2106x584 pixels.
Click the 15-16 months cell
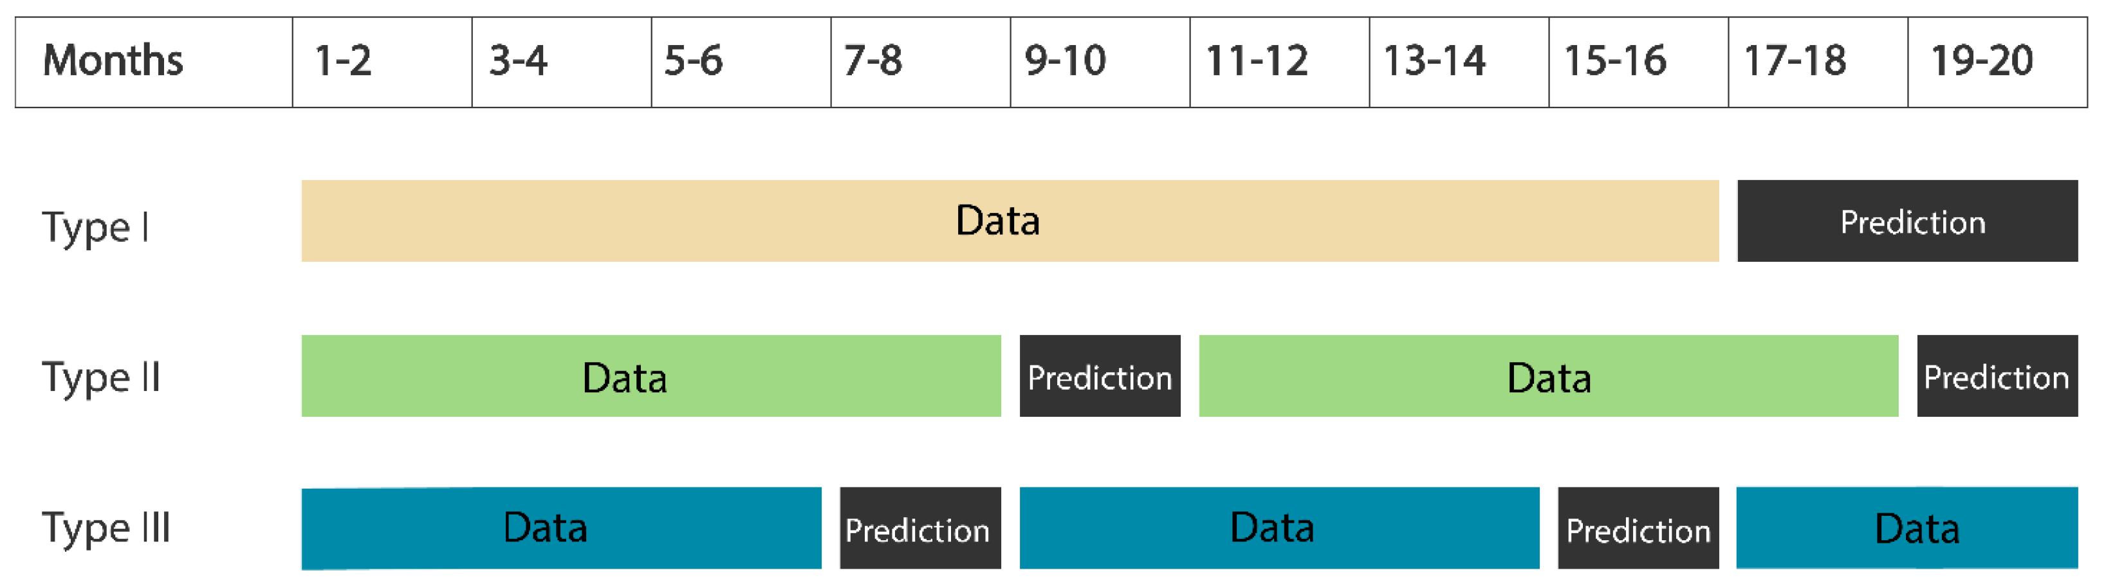[x=1638, y=62]
